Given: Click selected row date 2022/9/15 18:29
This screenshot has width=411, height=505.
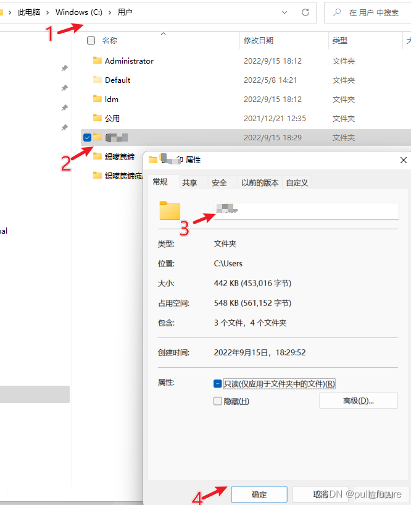Looking at the screenshot, I should point(273,137).
